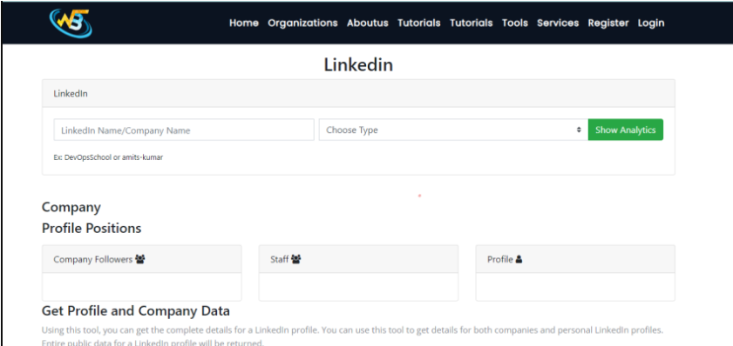The height and width of the screenshot is (346, 733).
Task: Open the Organizations menu item
Action: pyautogui.click(x=302, y=23)
